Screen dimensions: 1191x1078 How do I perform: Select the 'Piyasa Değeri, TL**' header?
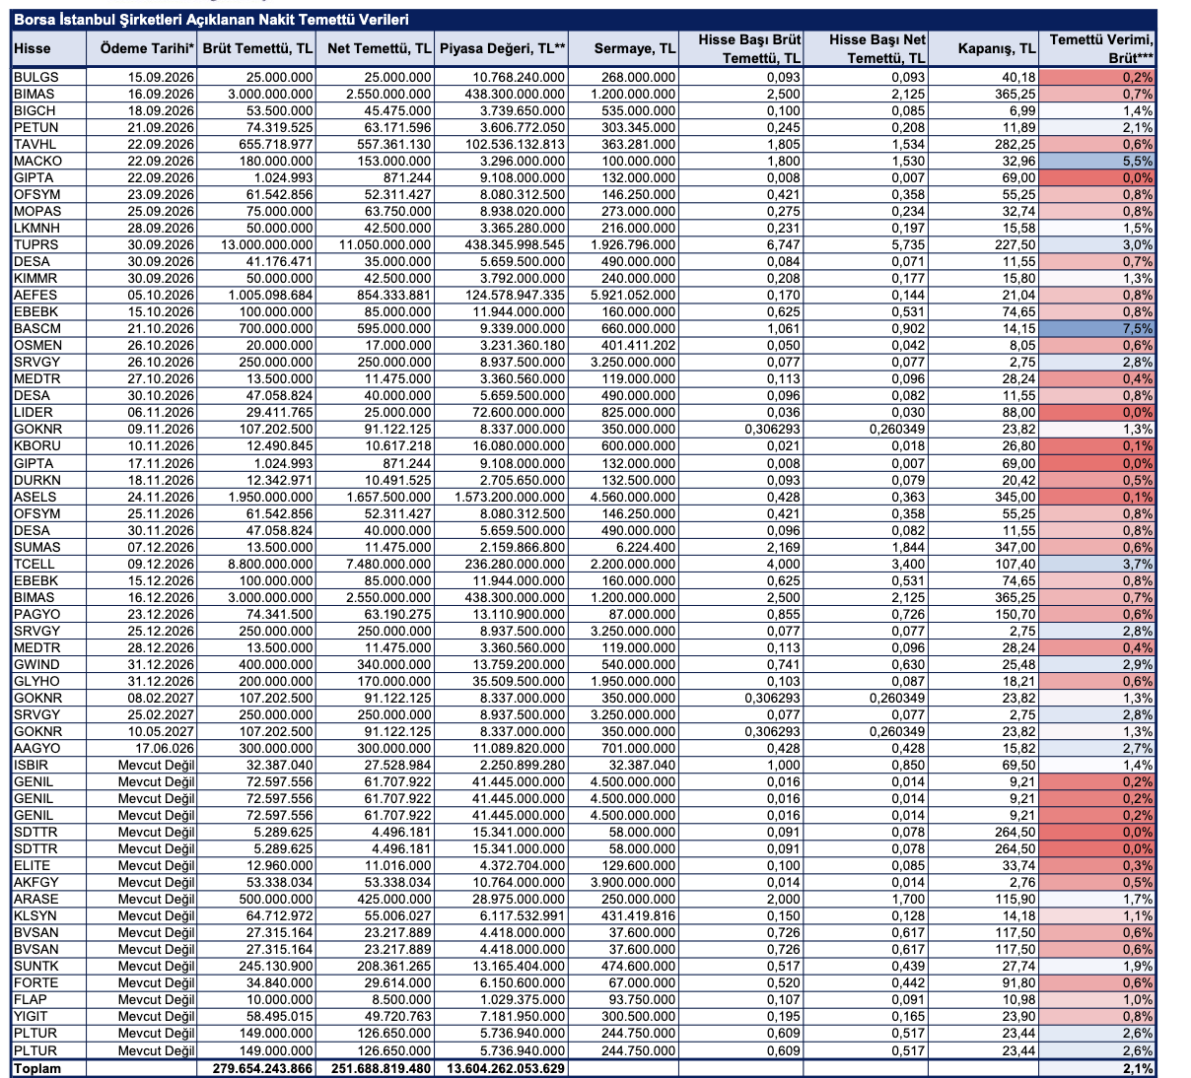click(x=503, y=48)
